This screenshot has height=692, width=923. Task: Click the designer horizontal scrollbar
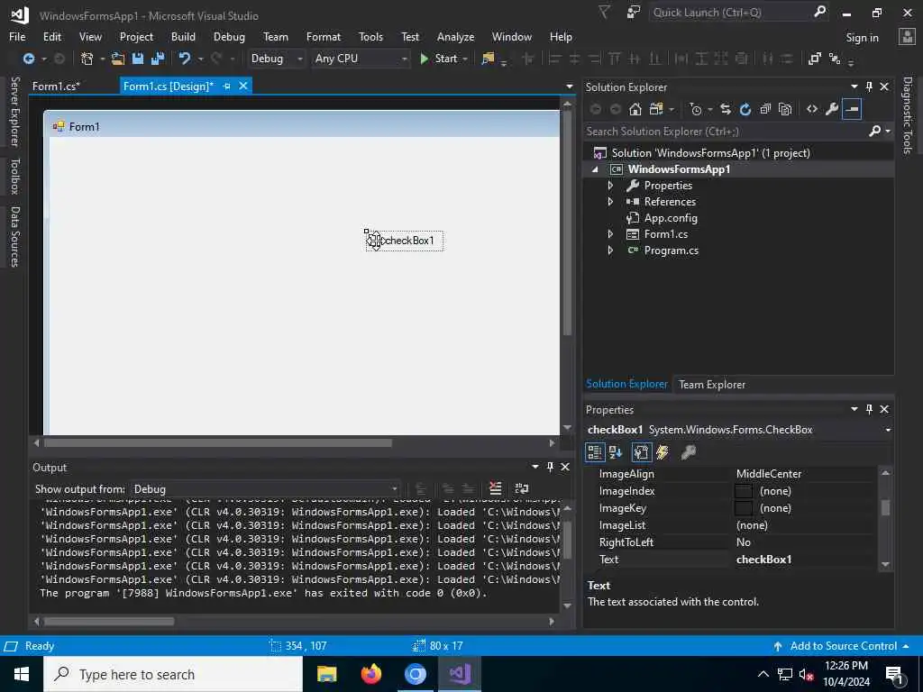click(218, 443)
